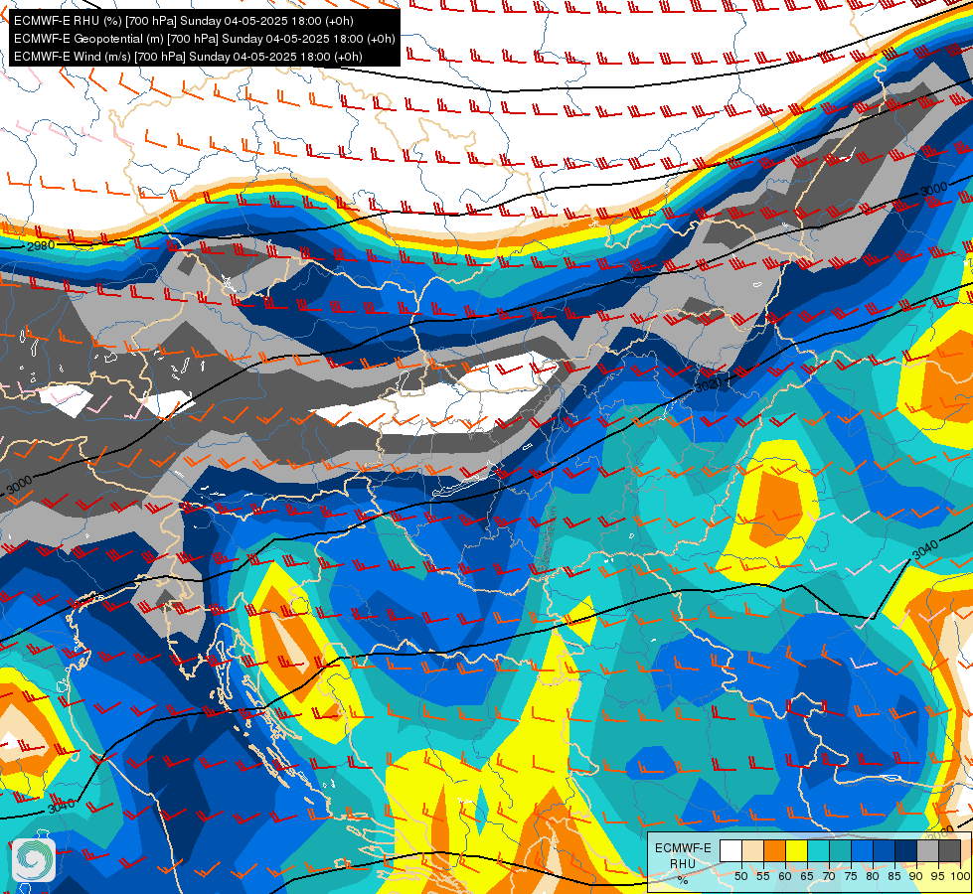The width and height of the screenshot is (973, 894).
Task: Click the swirl logo icon
Action: 34,860
